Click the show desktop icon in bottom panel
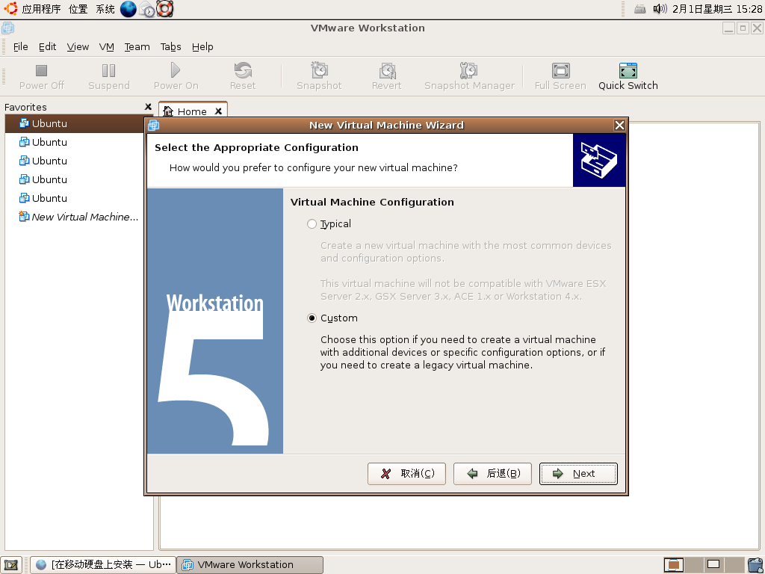The width and height of the screenshot is (765, 574). click(10, 565)
